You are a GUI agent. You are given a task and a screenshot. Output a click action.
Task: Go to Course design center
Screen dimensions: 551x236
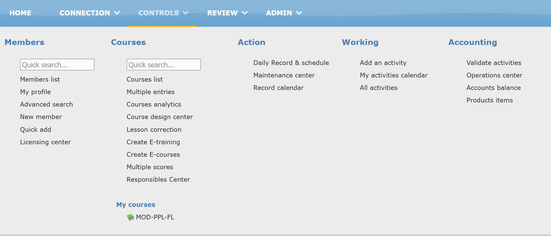[160, 117]
